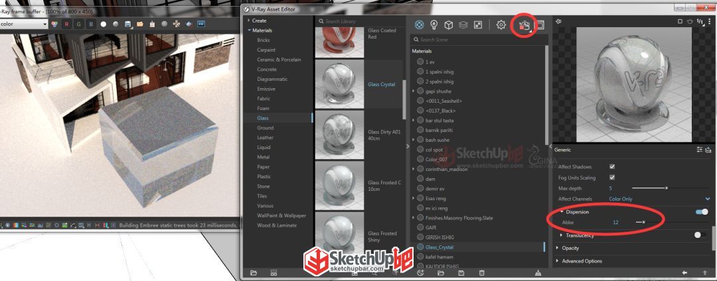The width and height of the screenshot is (717, 281).
Task: Collapse the library panel with left arrow
Action: (408, 146)
